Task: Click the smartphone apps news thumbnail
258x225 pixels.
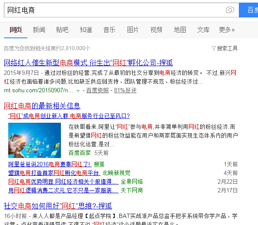Action: click(34, 140)
